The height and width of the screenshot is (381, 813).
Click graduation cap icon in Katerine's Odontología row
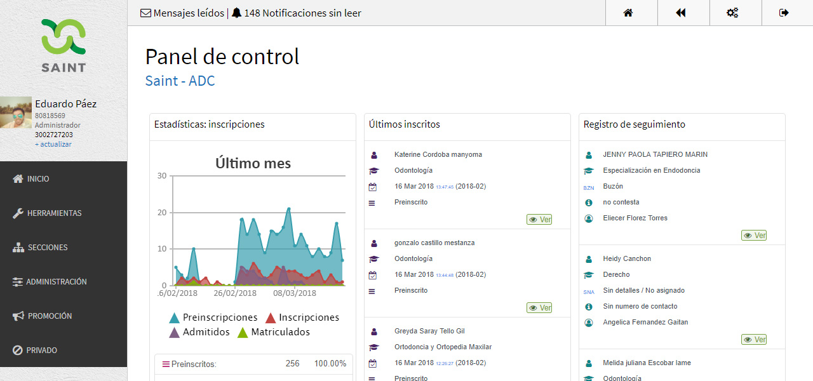coord(373,171)
